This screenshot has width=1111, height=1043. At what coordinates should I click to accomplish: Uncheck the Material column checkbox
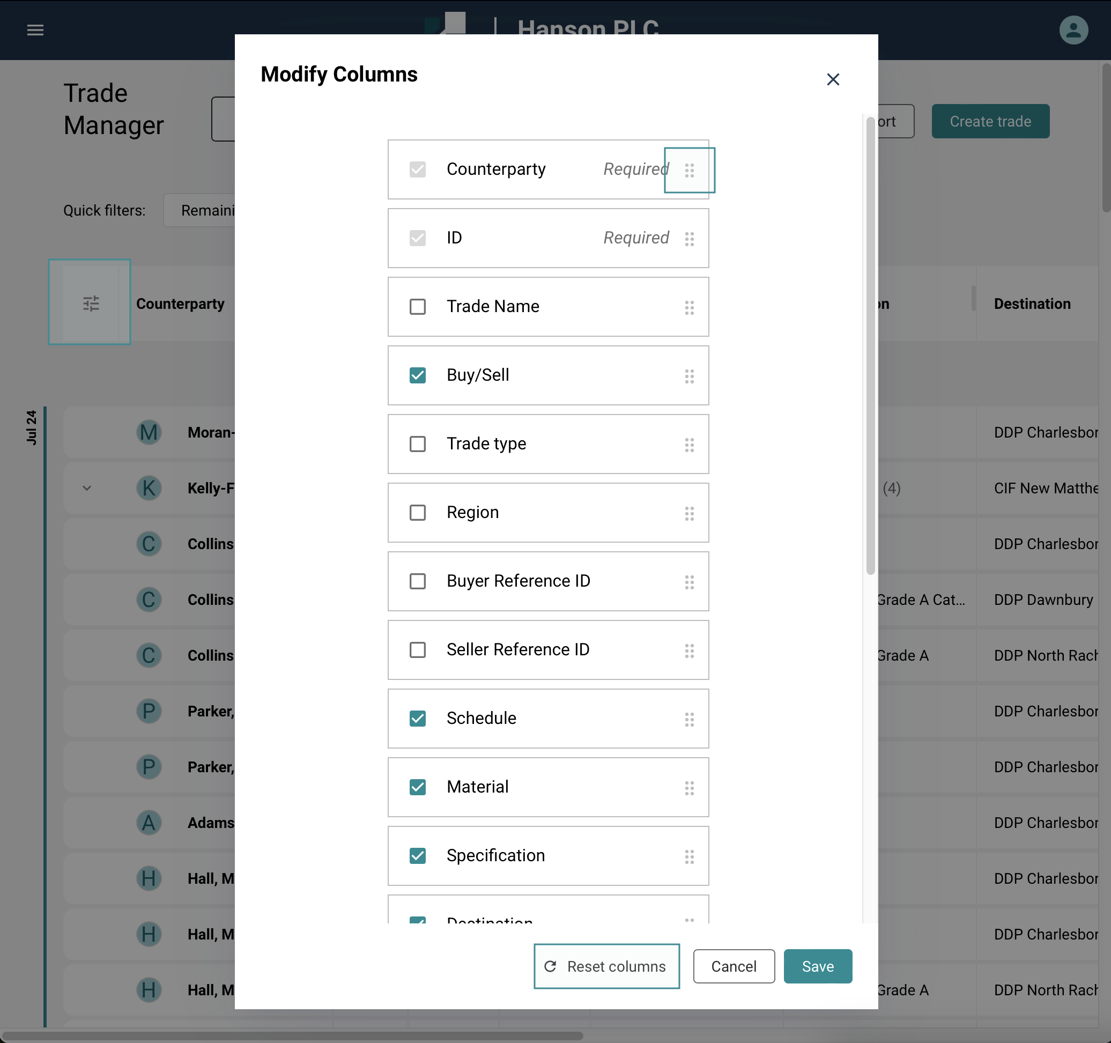click(418, 787)
